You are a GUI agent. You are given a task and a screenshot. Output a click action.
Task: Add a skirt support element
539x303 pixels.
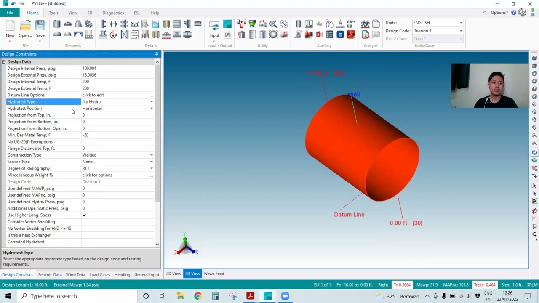(88, 34)
